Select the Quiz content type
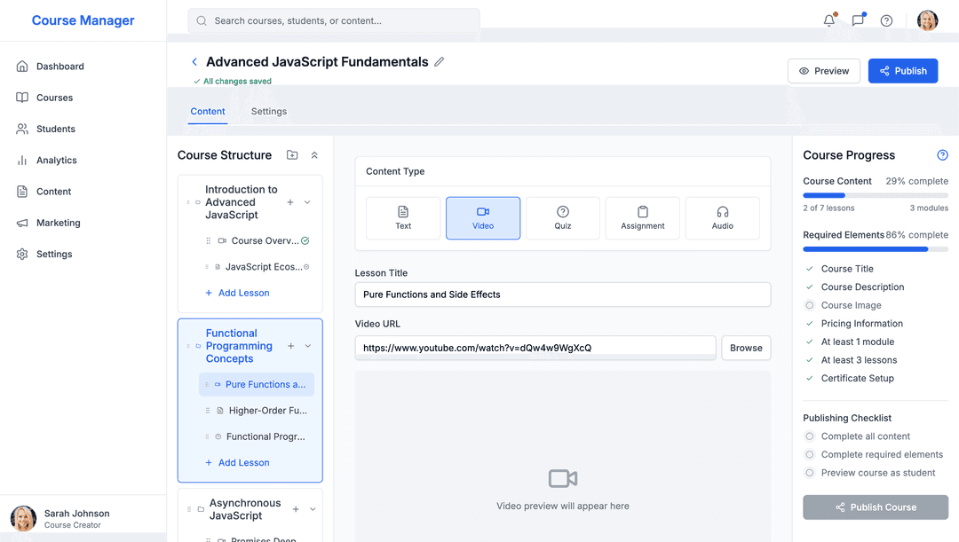Image resolution: width=959 pixels, height=542 pixels. 563,218
